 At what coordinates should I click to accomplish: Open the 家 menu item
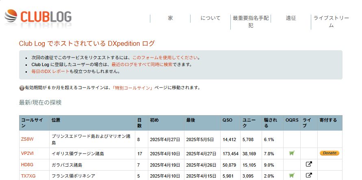(x=170, y=18)
